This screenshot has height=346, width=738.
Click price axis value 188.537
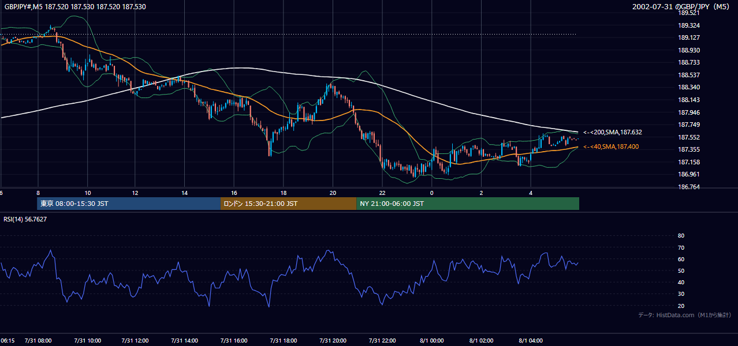point(689,75)
